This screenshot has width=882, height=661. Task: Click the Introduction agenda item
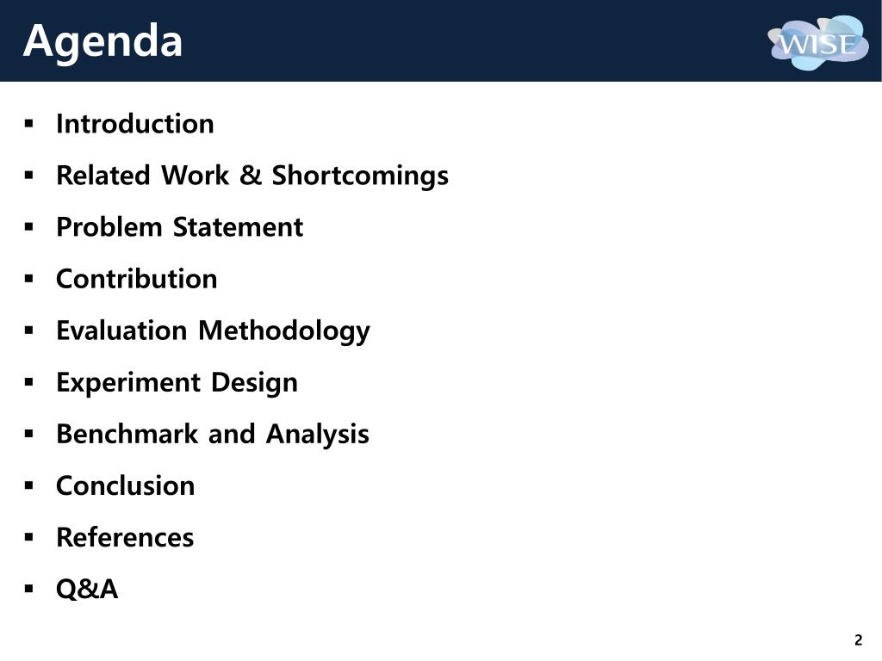(x=135, y=124)
